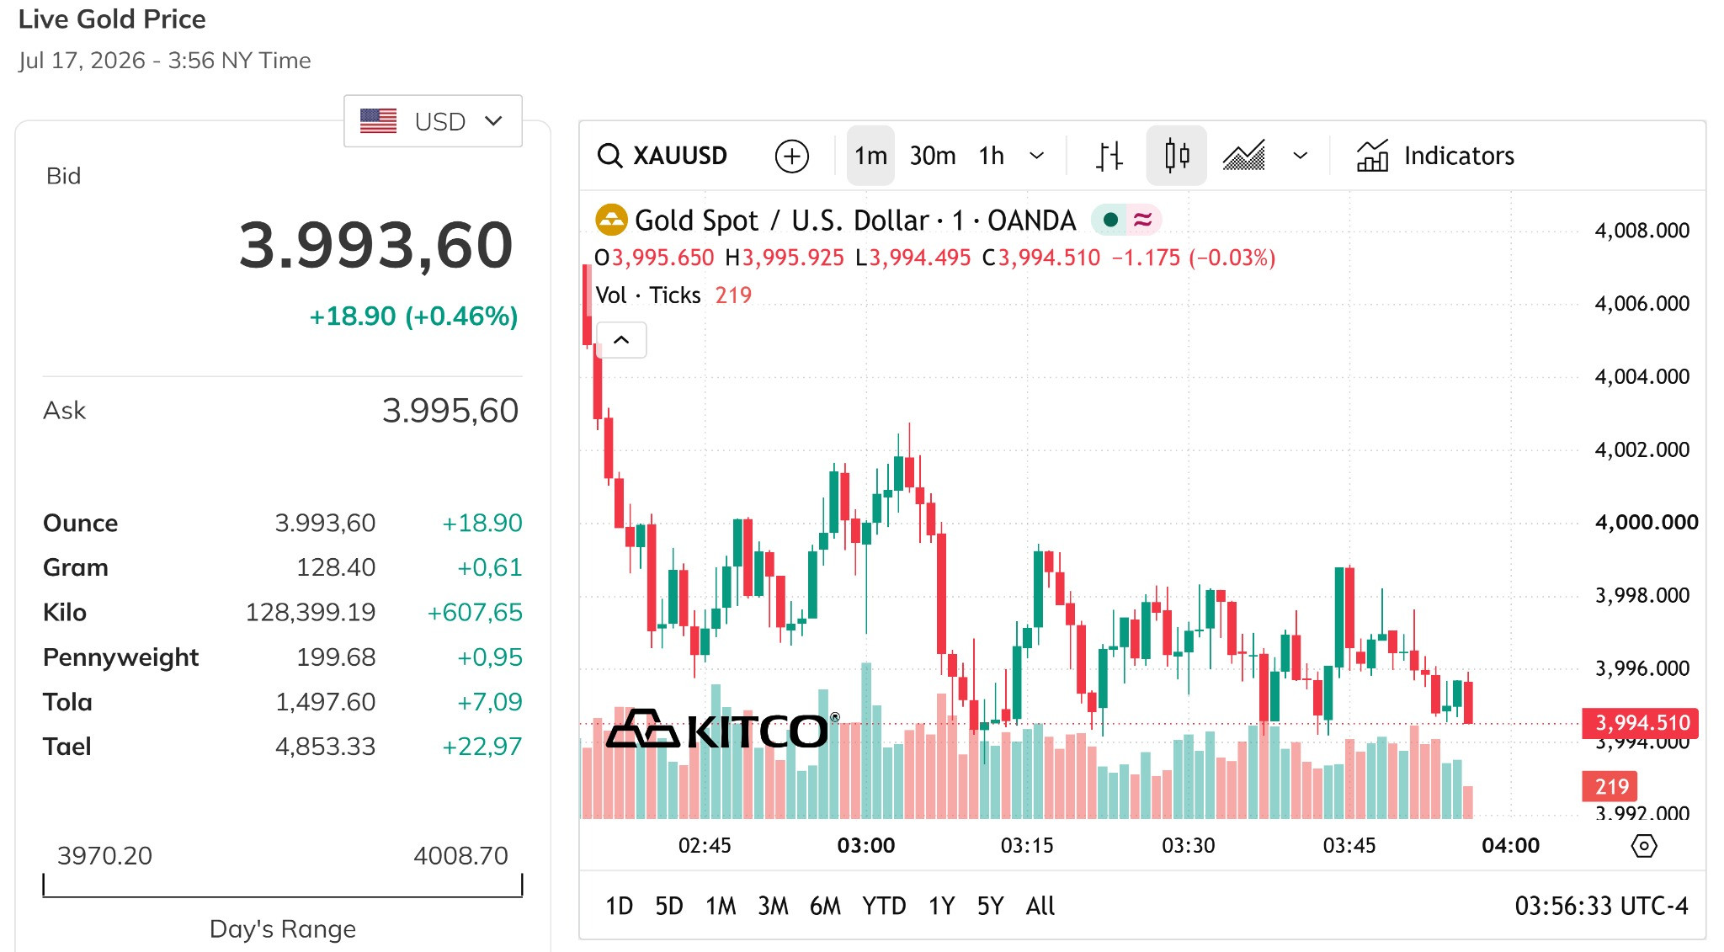Select the YTD date range
Screen dimensions: 1724x952
[884, 906]
